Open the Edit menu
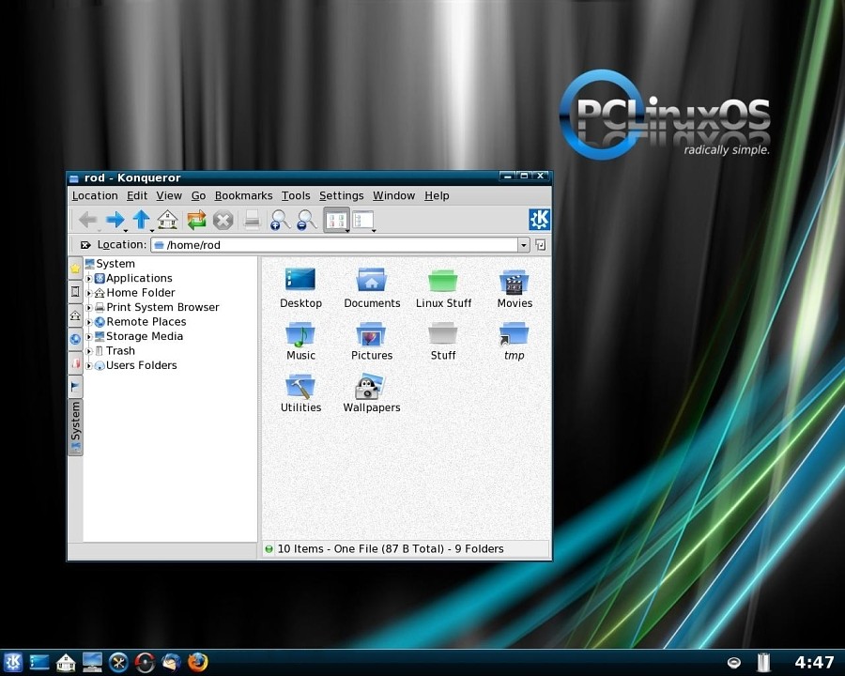This screenshot has width=845, height=676. point(137,195)
